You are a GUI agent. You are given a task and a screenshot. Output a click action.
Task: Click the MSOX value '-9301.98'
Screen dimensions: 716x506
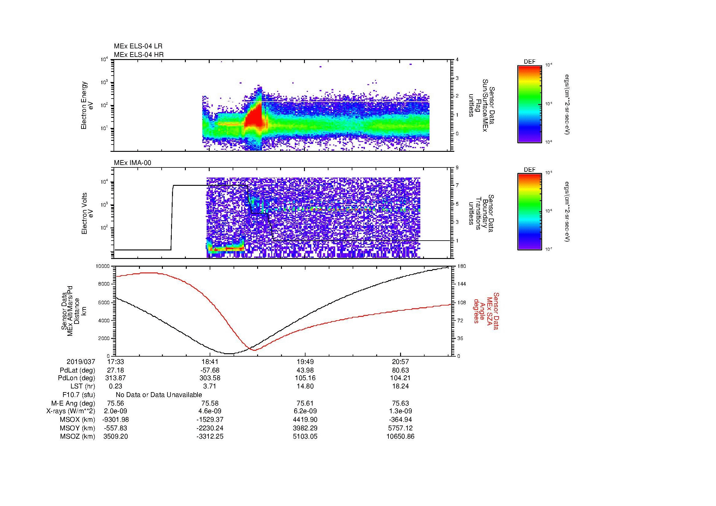click(115, 420)
